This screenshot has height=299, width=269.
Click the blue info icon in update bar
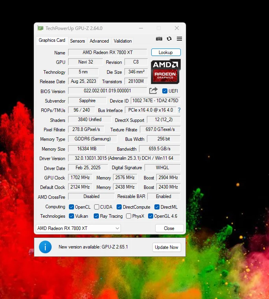pyautogui.click(x=45, y=247)
